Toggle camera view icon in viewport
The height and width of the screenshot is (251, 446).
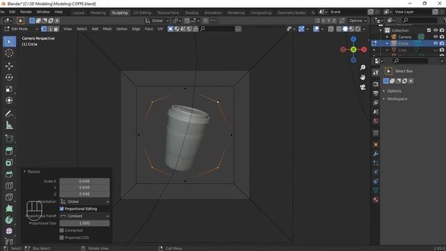pos(362,87)
